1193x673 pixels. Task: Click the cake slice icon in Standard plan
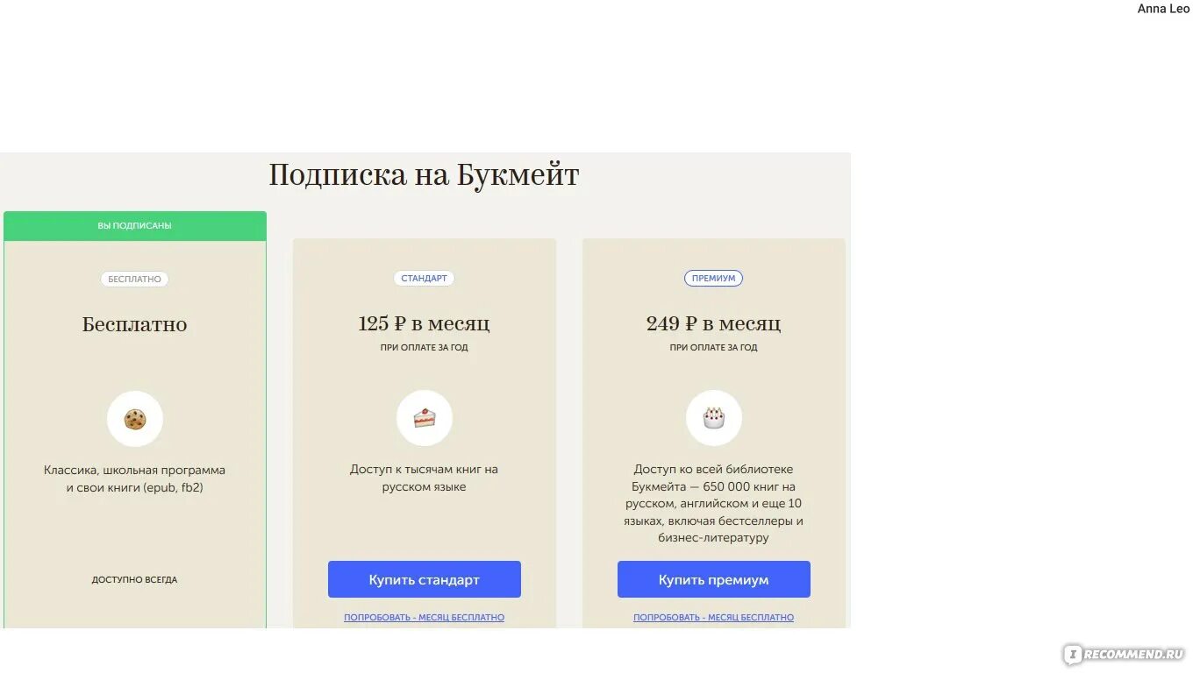pos(425,418)
